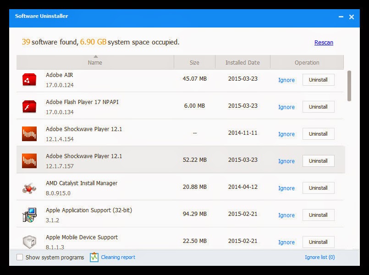The image size is (369, 275).
Task: Uninstall Adobe AIR
Action: click(x=318, y=80)
